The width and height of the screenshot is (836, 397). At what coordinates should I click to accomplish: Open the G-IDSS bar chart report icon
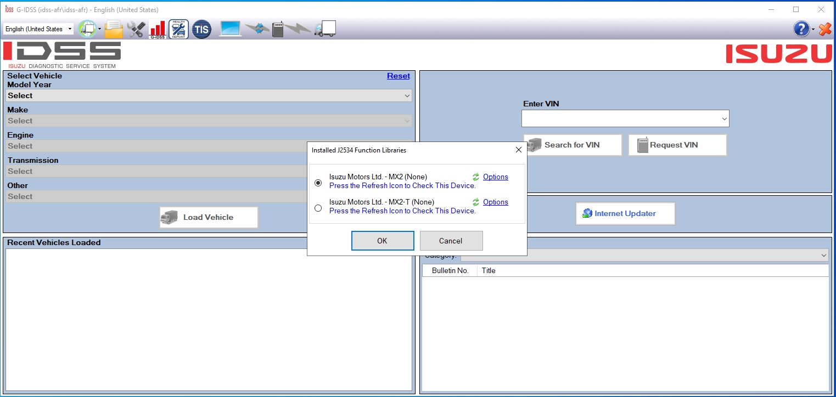pyautogui.click(x=158, y=29)
